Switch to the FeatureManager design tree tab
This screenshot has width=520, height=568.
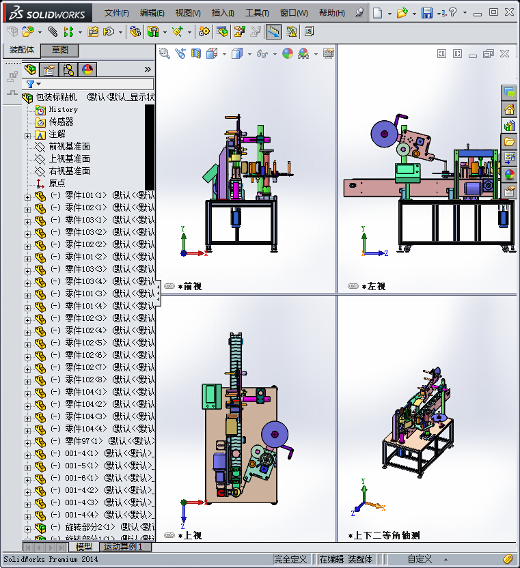click(31, 69)
